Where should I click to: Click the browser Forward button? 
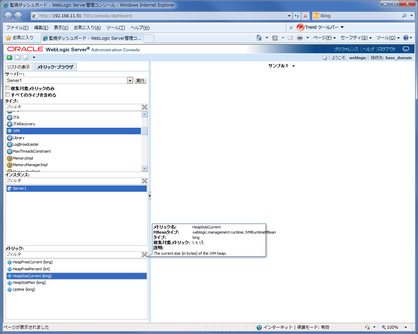[x=18, y=16]
